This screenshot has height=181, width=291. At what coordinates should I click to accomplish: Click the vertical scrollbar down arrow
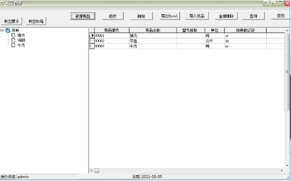point(287,165)
